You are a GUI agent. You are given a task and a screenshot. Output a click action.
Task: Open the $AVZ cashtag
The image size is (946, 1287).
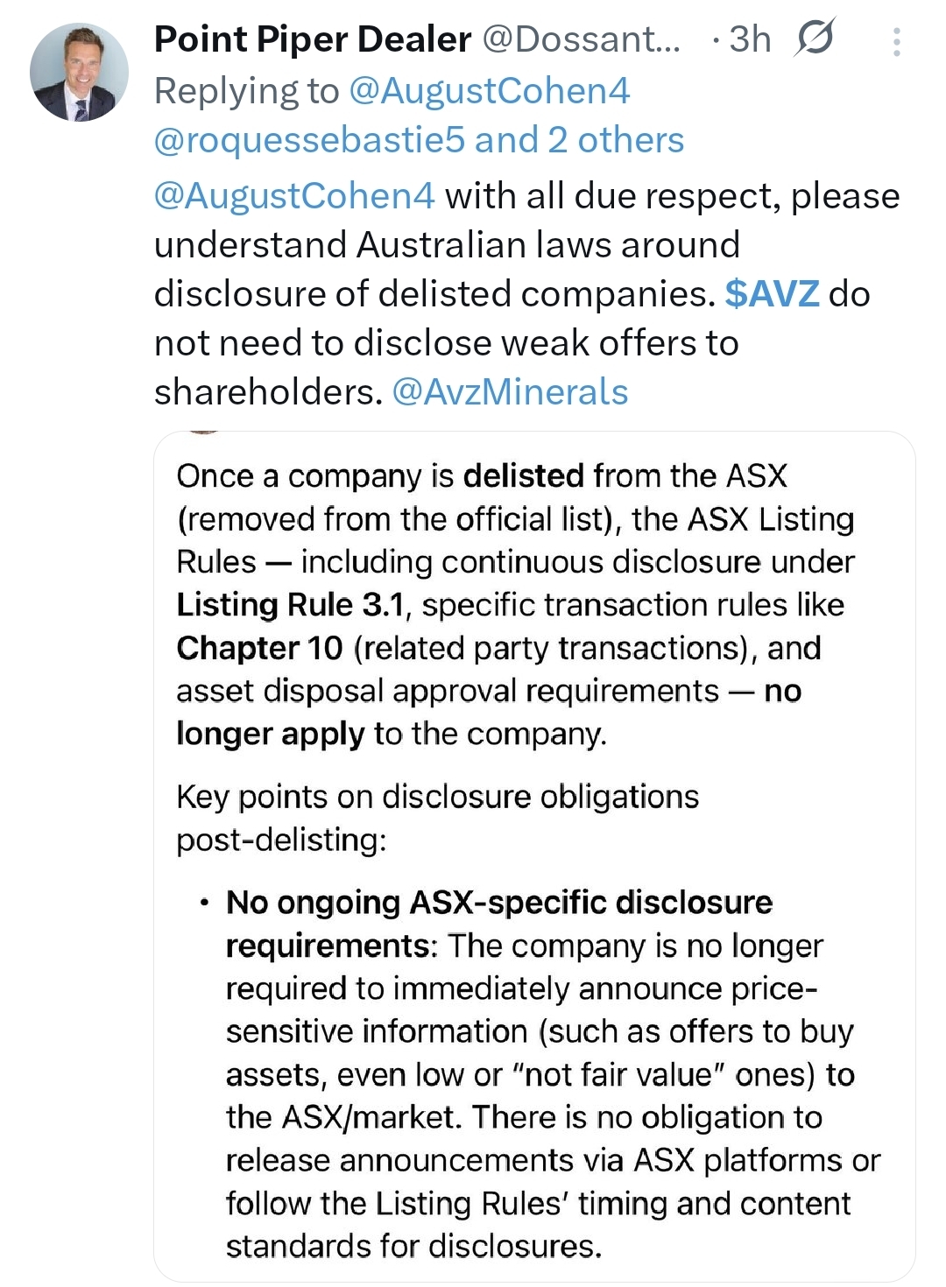(772, 294)
